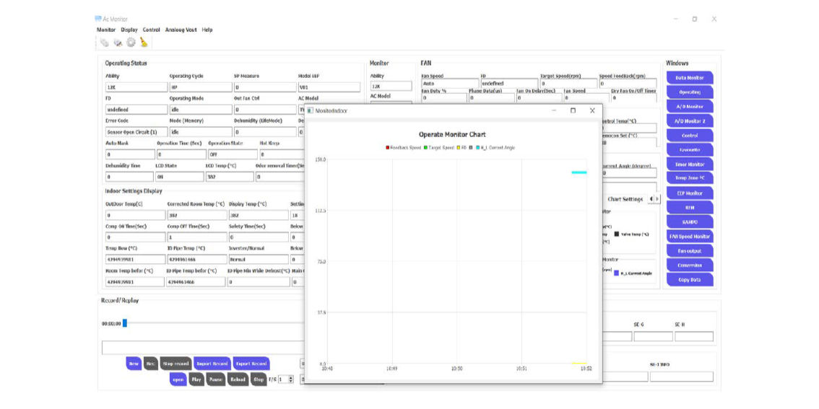
Task: Open the Operating window
Action: click(690, 92)
